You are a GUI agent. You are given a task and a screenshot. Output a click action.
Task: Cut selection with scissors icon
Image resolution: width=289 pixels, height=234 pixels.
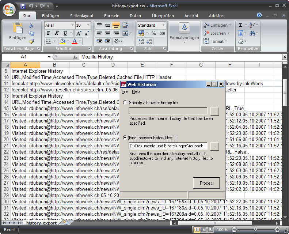click(x=31, y=25)
